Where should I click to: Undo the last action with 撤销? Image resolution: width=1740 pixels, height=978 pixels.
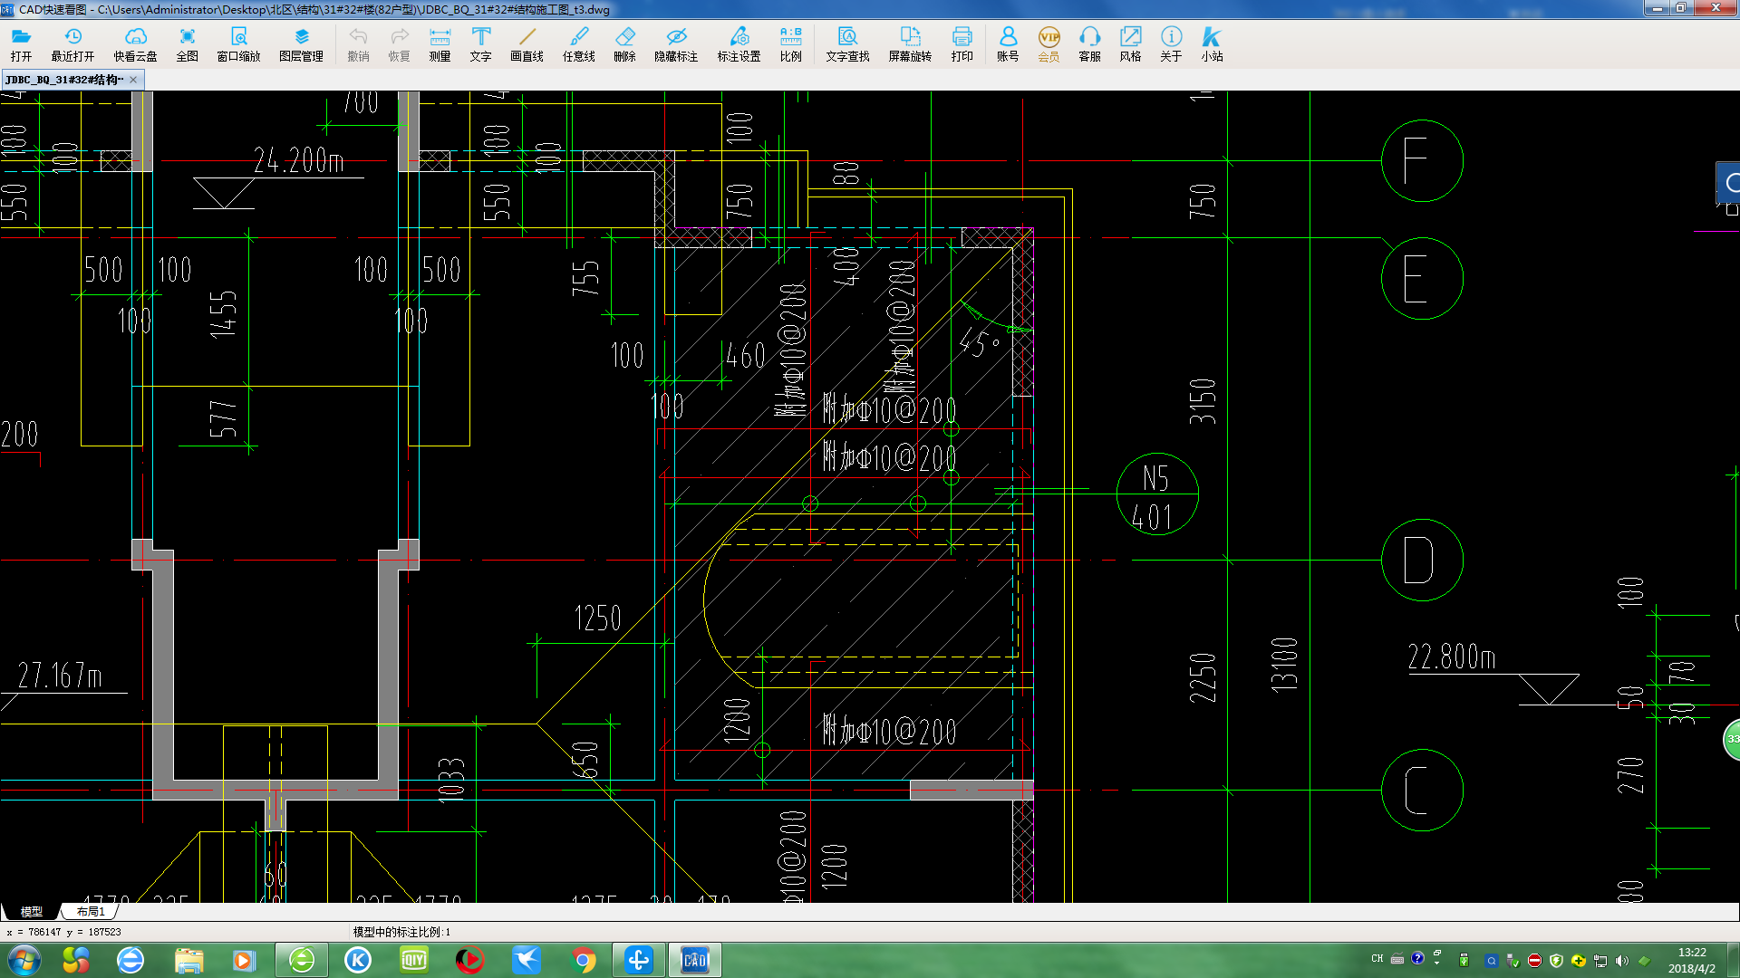(x=358, y=43)
